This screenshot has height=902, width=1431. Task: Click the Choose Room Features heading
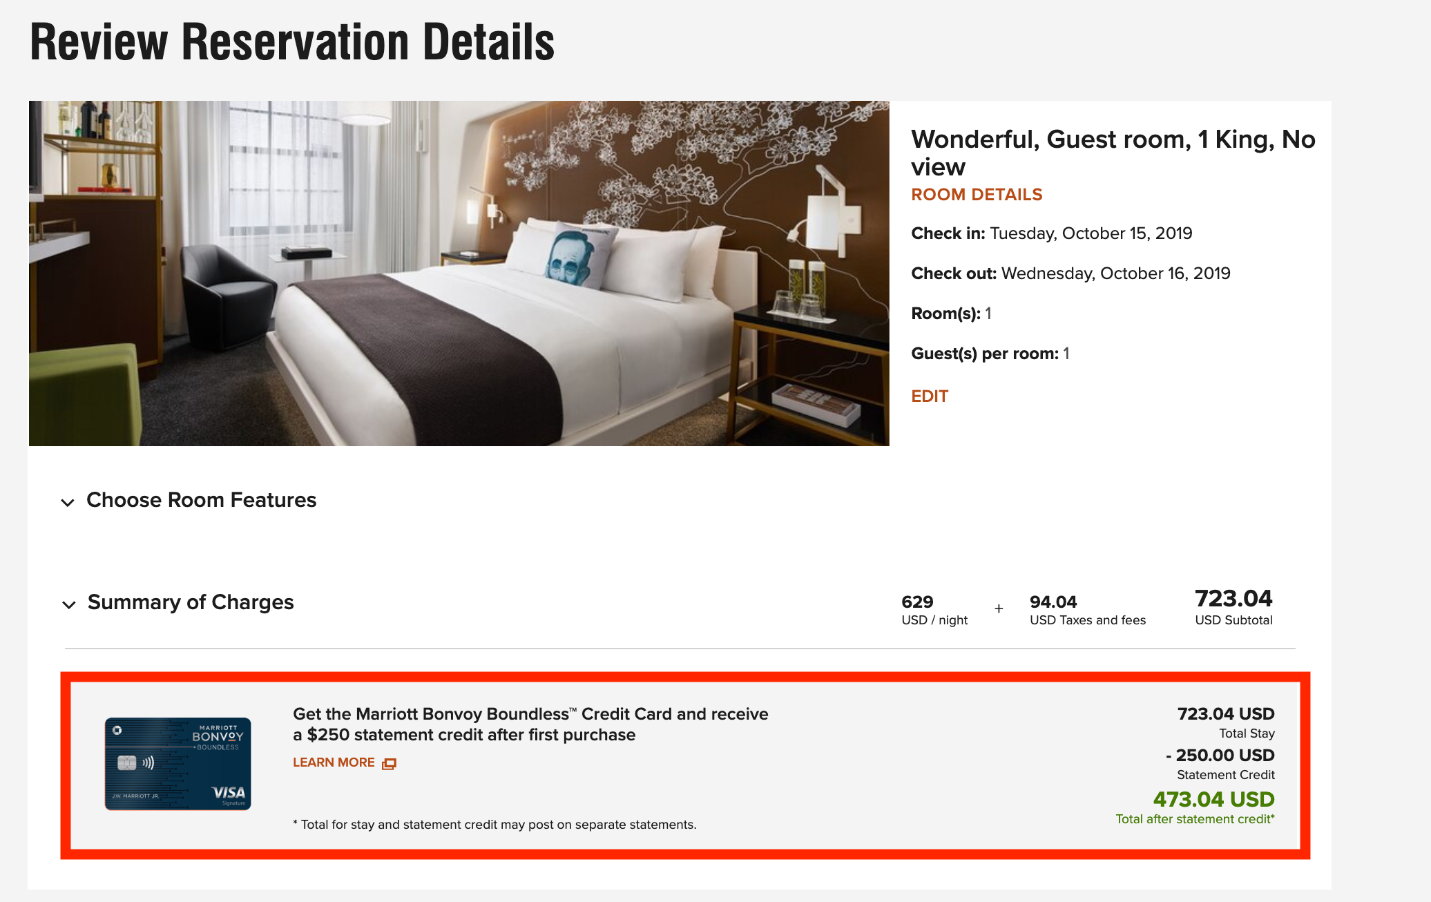201,500
